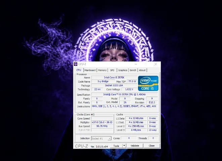The width and height of the screenshot is (222, 161).
Task: Open the Mainboard tab
Action: pos(90,70)
